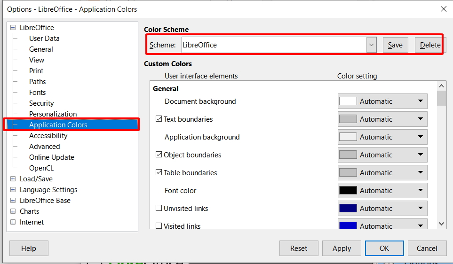Open Visited links color dropdown
This screenshot has width=453, height=264.
tap(382, 224)
